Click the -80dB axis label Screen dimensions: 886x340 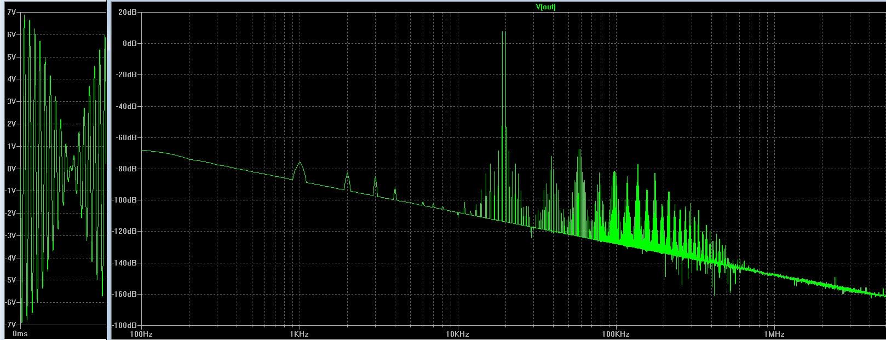(126, 169)
